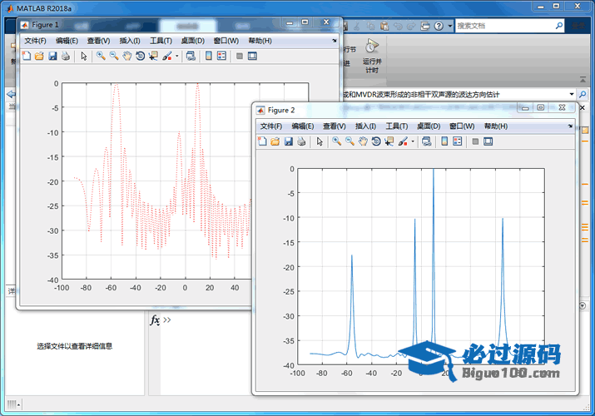Screen dimensions: 595x416
Task: Open the 帮助(H) menu in Figure 2
Action: click(x=496, y=126)
